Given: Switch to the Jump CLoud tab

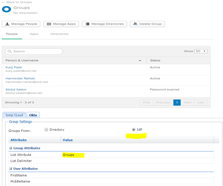Looking at the screenshot, I should point(14,115).
